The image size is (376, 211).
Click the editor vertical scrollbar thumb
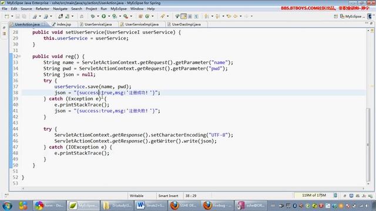pyautogui.click(x=368, y=145)
